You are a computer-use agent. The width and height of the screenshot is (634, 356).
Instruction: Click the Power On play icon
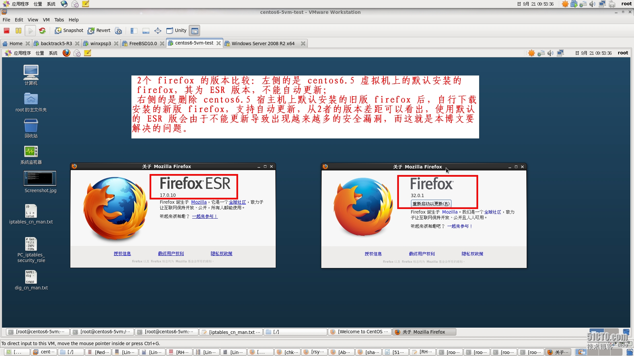click(30, 31)
